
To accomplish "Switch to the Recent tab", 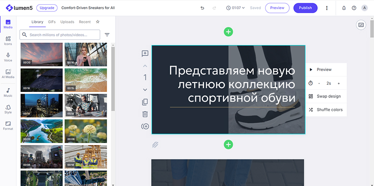I will click(85, 22).
